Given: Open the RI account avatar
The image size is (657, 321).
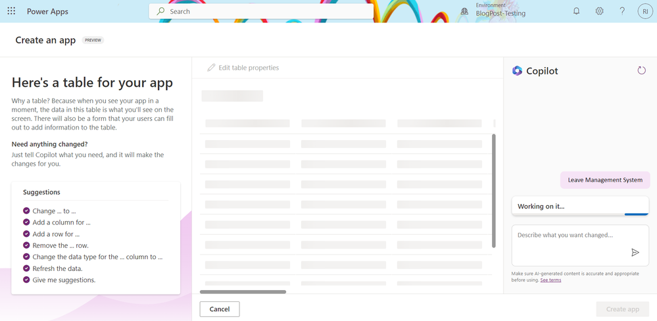Looking at the screenshot, I should [645, 11].
